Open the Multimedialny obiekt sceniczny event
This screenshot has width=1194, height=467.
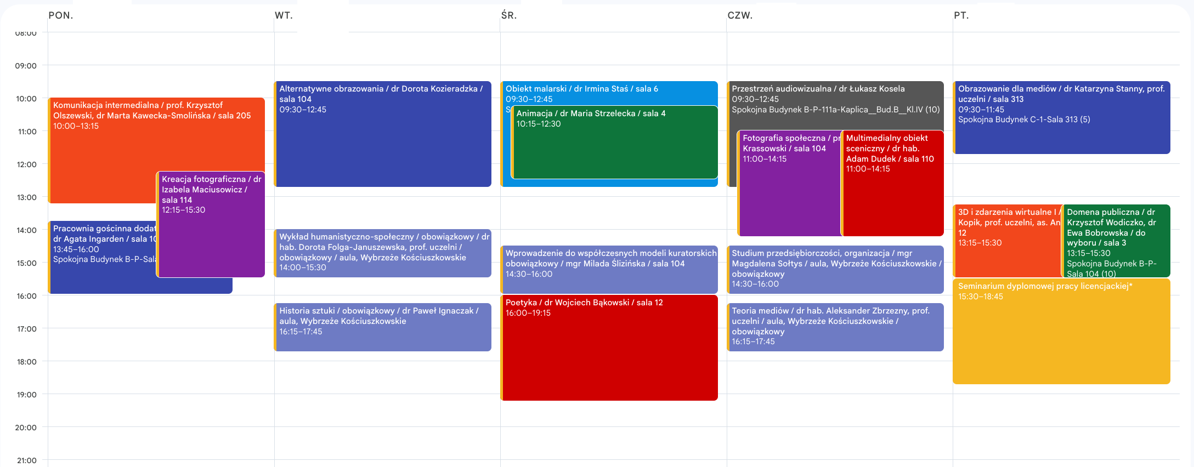(892, 184)
